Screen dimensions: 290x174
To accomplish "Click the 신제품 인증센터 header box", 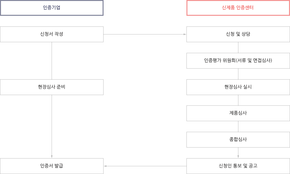I will click(238, 8).
